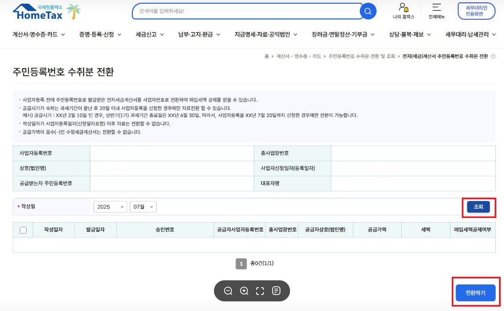Toggle fullscreen frame icon in floating toolbar
This screenshot has height=311, width=504.
[x=260, y=291]
